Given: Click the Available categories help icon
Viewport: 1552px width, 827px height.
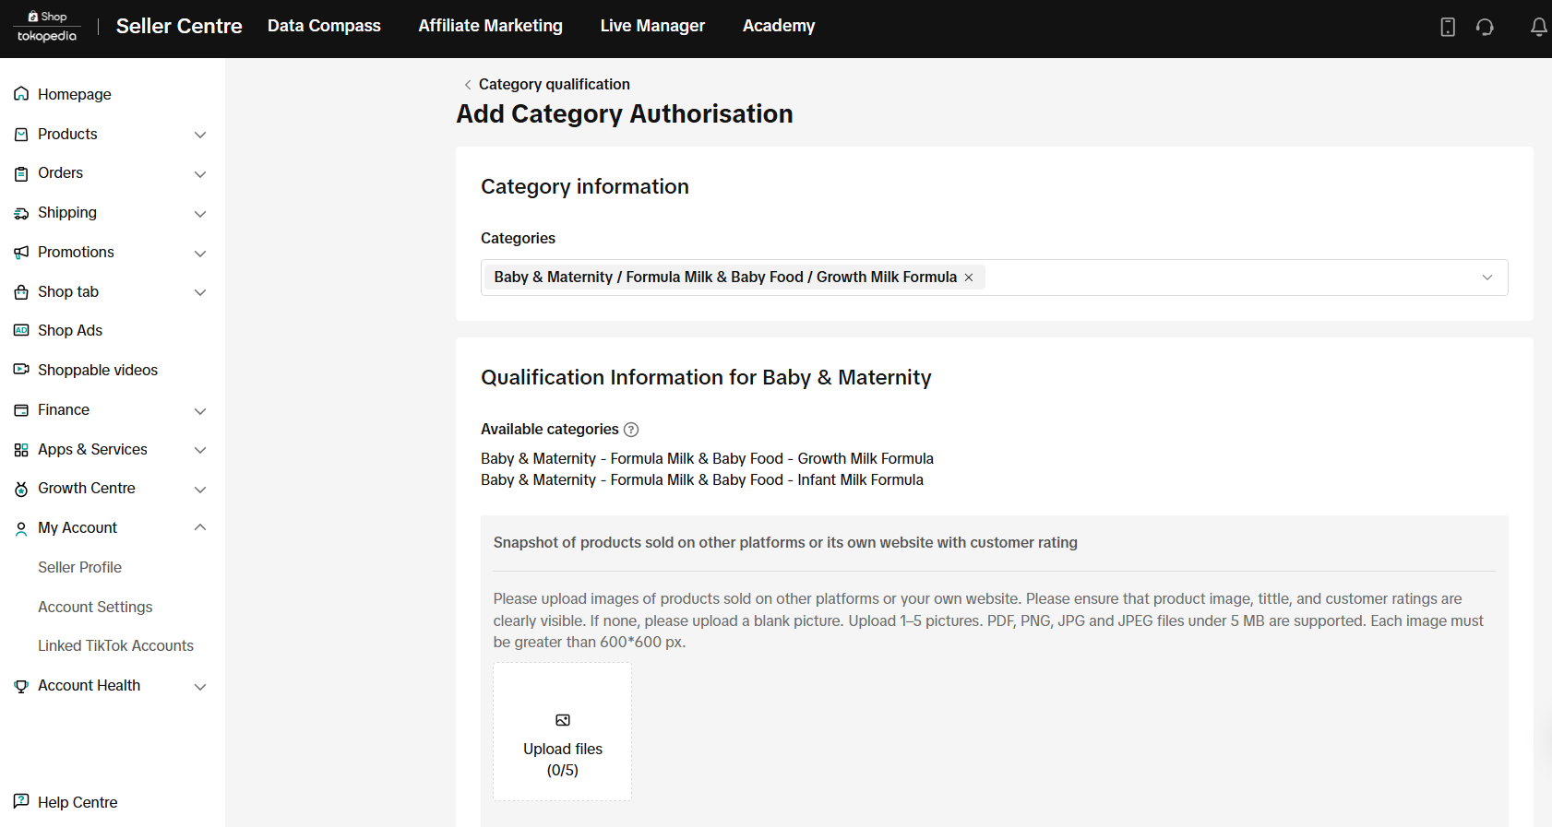Looking at the screenshot, I should point(631,430).
